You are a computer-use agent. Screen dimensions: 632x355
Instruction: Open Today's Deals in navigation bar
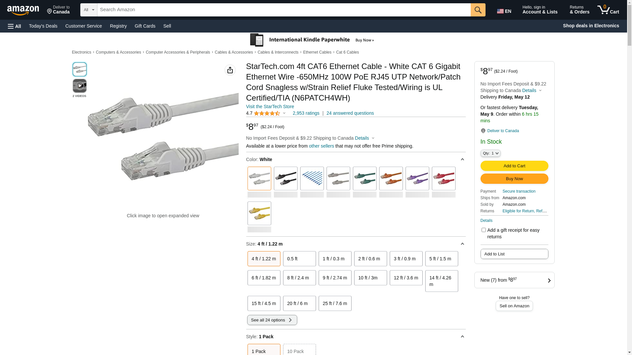point(43,26)
